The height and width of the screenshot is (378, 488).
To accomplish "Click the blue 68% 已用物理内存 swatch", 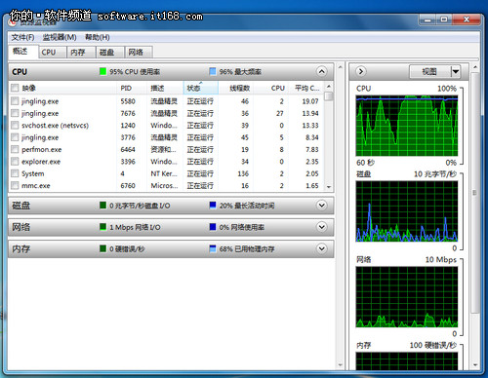I will pyautogui.click(x=213, y=248).
